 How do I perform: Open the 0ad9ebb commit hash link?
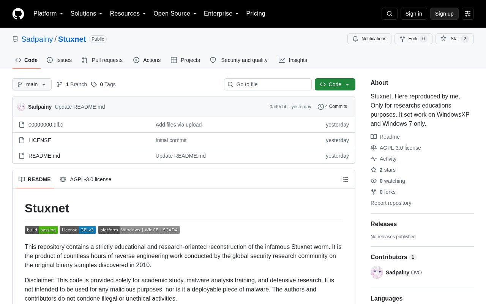(x=278, y=107)
